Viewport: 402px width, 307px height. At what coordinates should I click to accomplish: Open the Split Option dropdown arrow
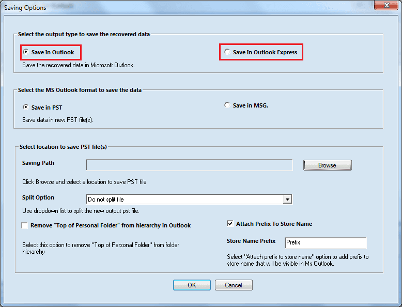288,199
